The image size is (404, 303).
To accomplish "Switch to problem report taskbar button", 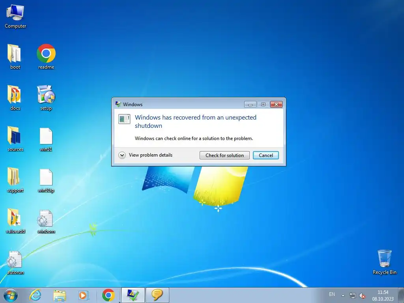I will (x=133, y=295).
